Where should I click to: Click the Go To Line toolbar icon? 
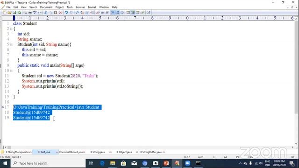tap(92, 13)
